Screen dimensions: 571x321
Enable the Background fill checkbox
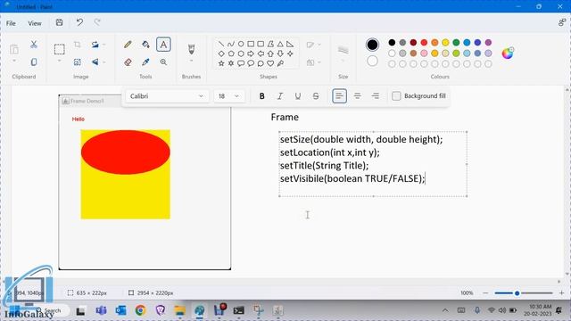point(396,96)
